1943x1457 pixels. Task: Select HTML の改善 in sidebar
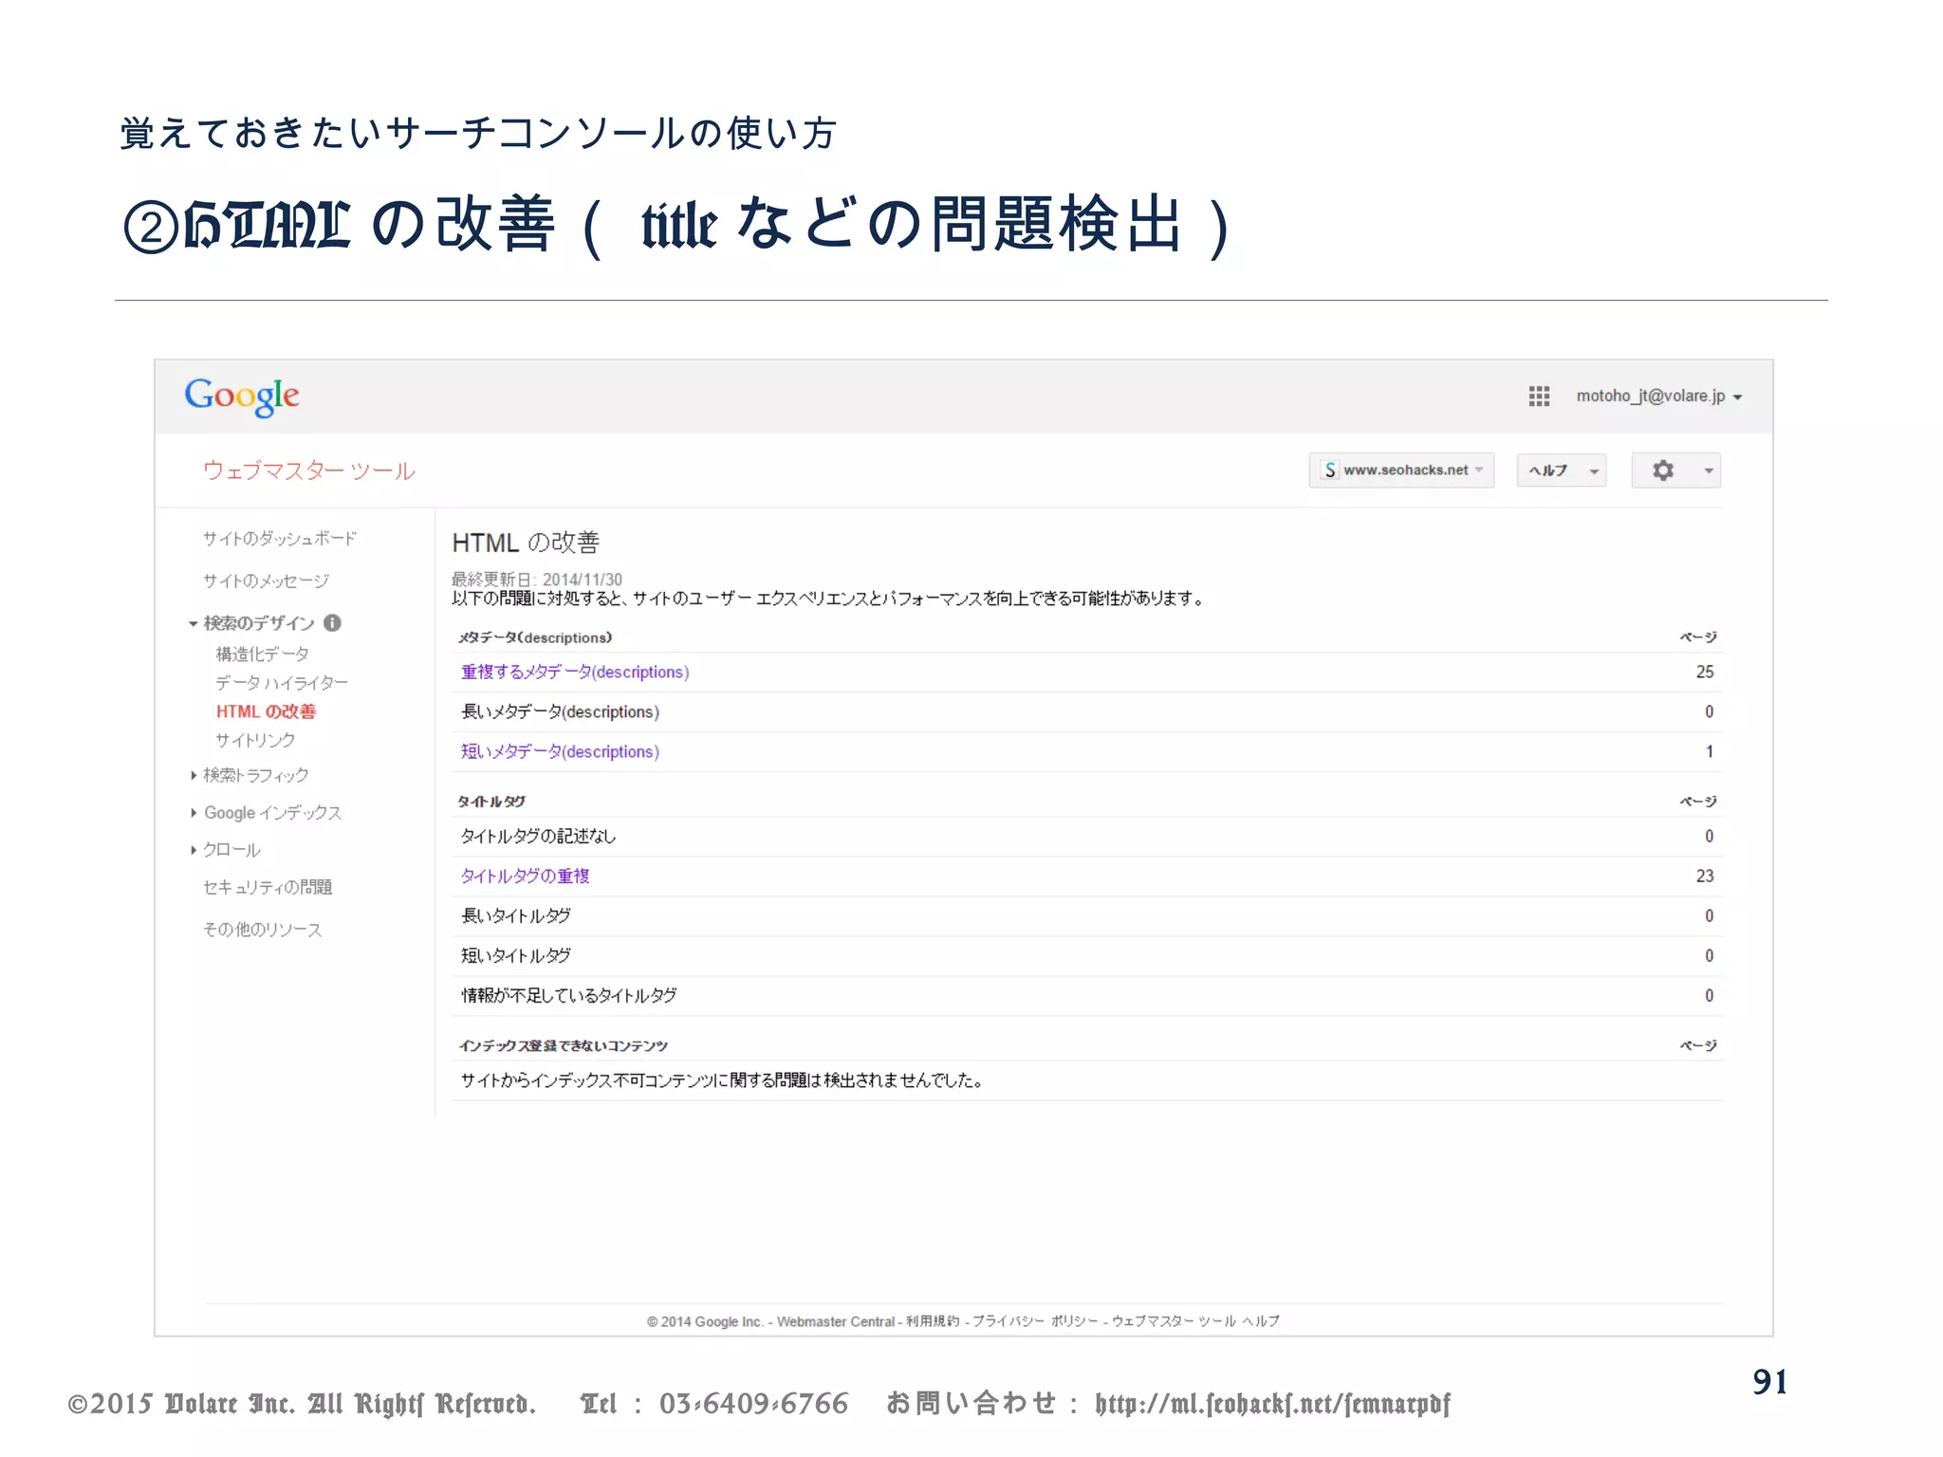coord(266,711)
